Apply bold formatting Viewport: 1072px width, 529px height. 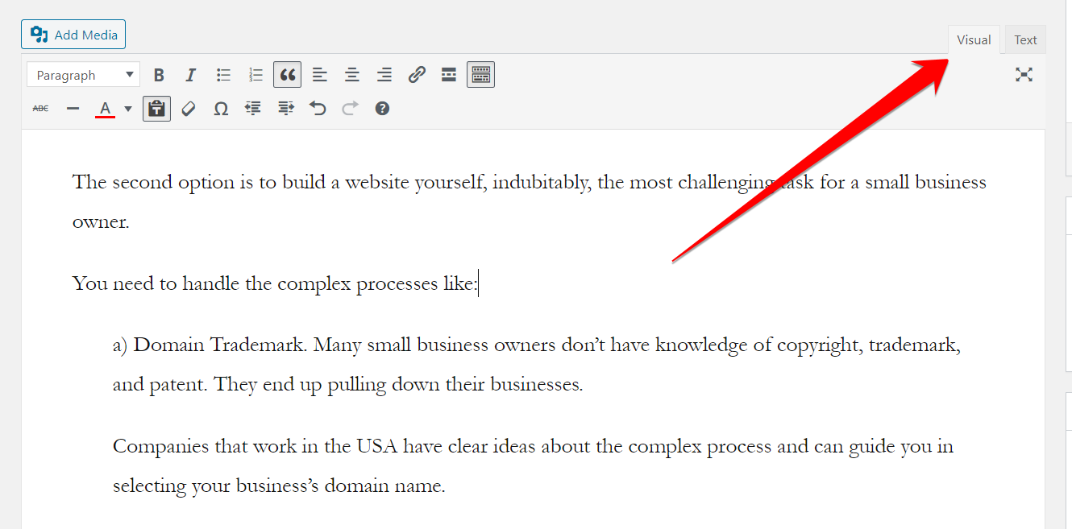click(x=159, y=75)
